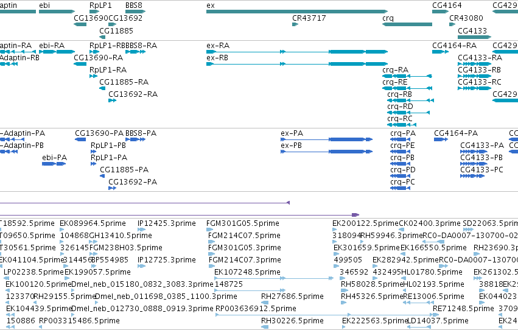Select the ex-PB protein label
This screenshot has width=518, height=330.
[x=291, y=146]
